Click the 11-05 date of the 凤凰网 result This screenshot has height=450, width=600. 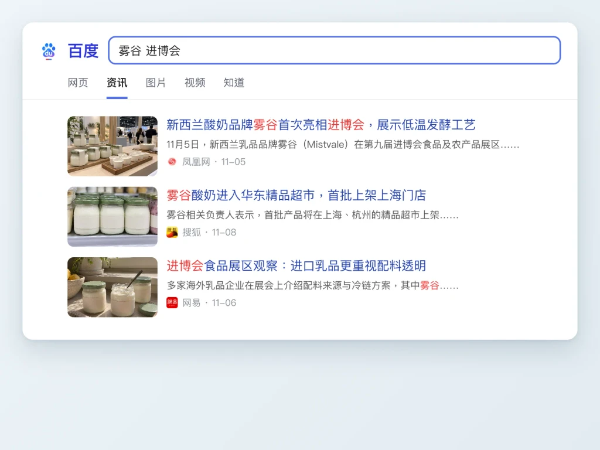tap(233, 162)
